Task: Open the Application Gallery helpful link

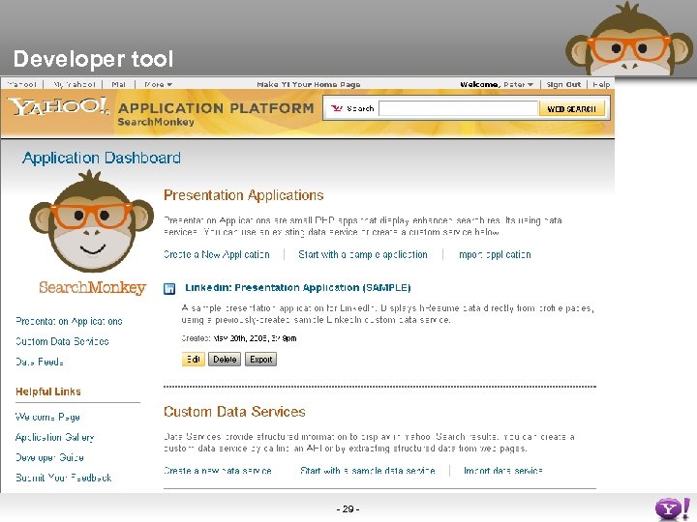Action: point(55,437)
